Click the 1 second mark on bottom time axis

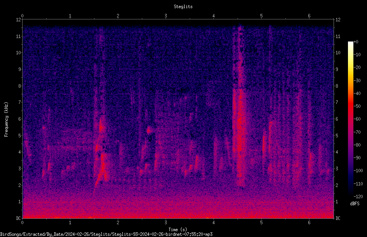pyautogui.click(x=70, y=223)
